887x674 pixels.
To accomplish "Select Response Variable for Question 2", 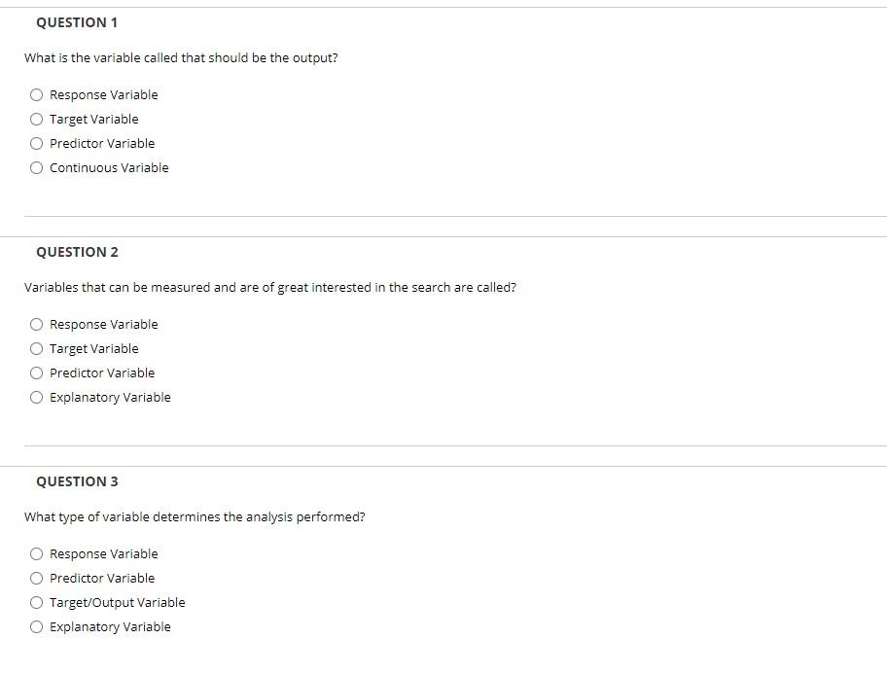I will coord(37,324).
